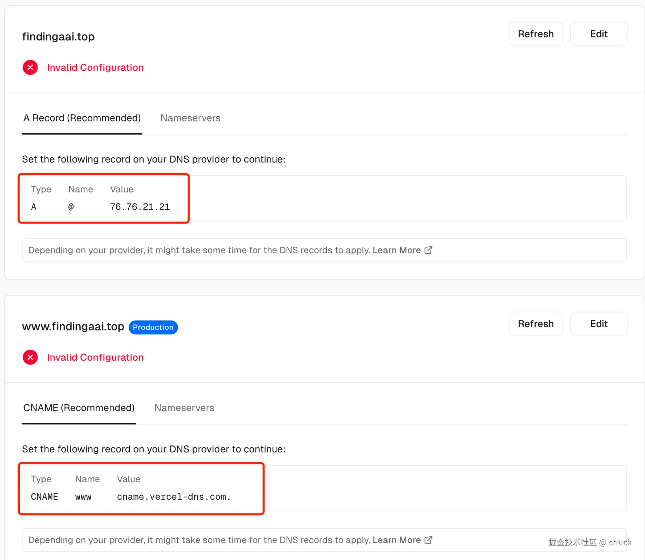The height and width of the screenshot is (560, 645).
Task: Open Learn More link in second domain card
Action: (397, 540)
